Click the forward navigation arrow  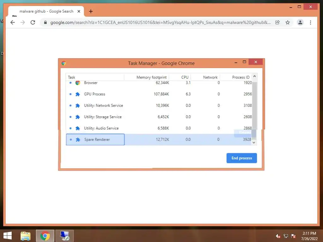23,22
